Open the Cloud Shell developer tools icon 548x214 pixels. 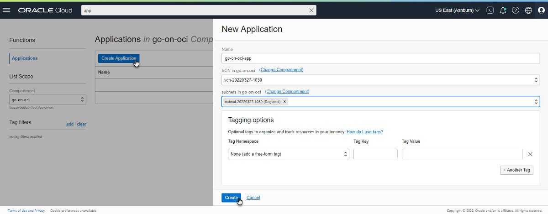(x=490, y=10)
